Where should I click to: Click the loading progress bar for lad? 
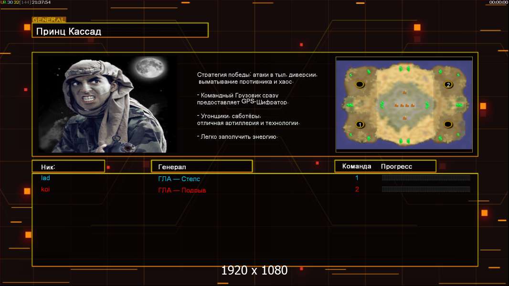(x=426, y=177)
